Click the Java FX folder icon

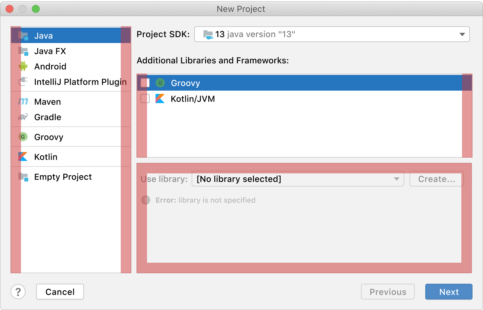[x=23, y=51]
